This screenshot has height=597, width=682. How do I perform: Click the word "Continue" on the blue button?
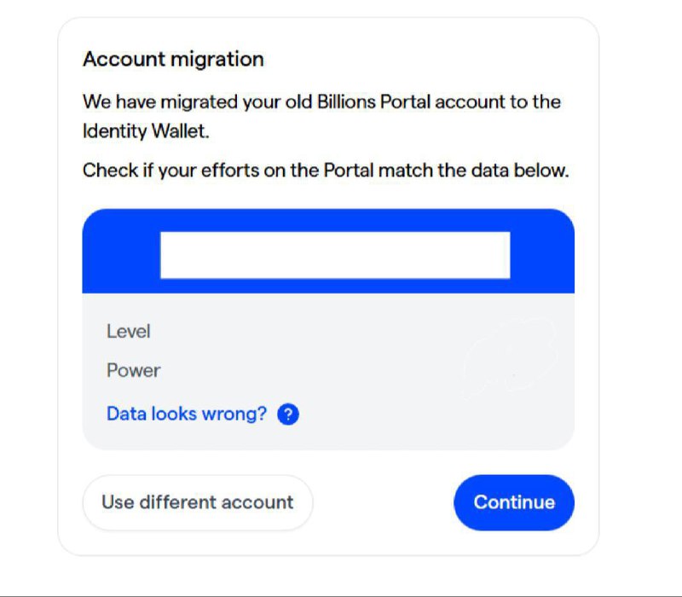(514, 502)
